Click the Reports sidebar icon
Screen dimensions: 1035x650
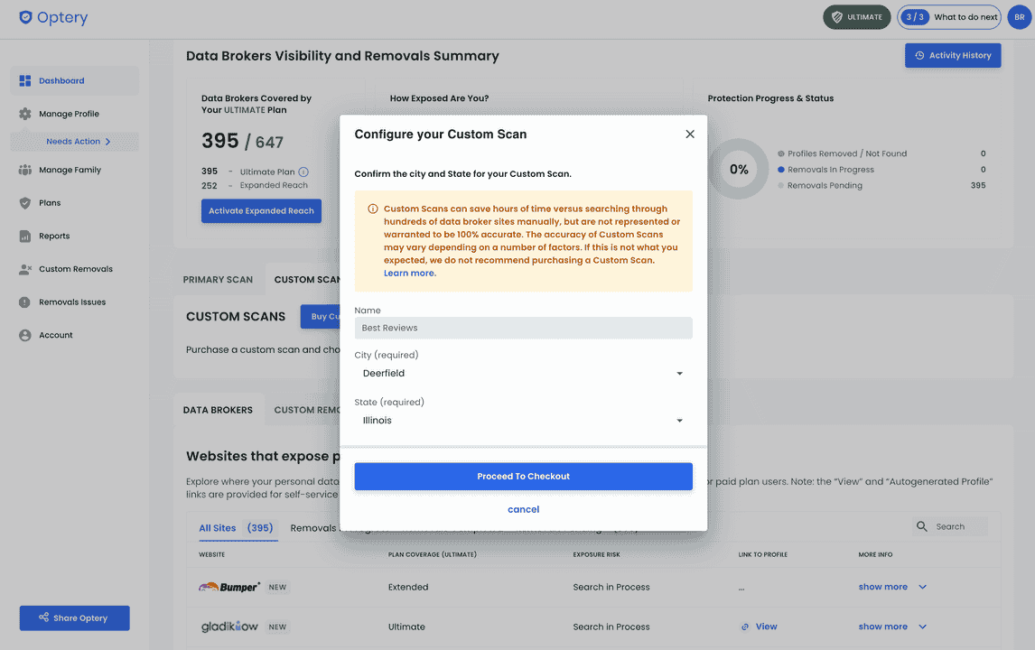[25, 237]
